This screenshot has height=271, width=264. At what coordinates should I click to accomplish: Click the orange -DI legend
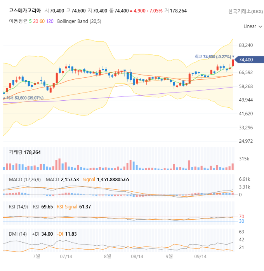[x=60, y=234]
